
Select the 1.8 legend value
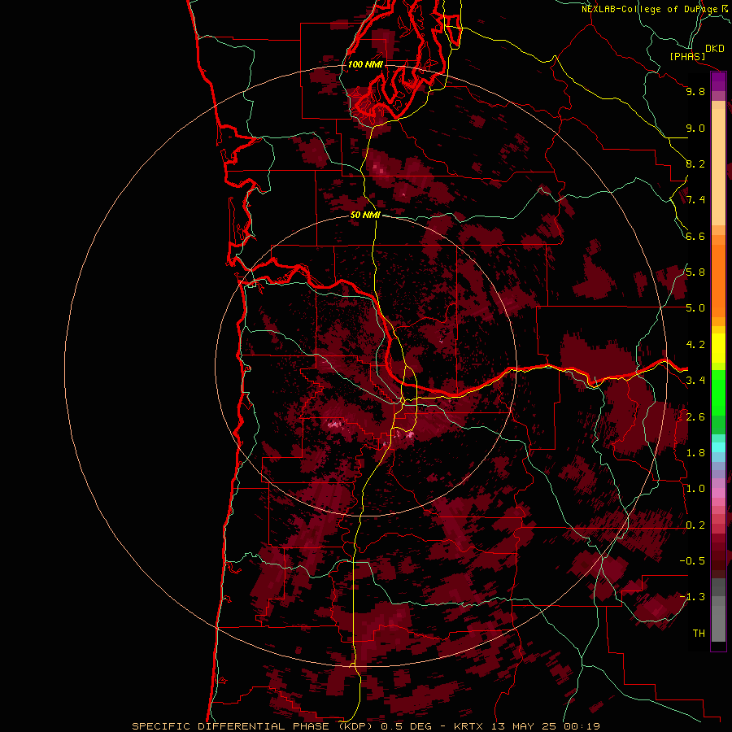coord(695,453)
